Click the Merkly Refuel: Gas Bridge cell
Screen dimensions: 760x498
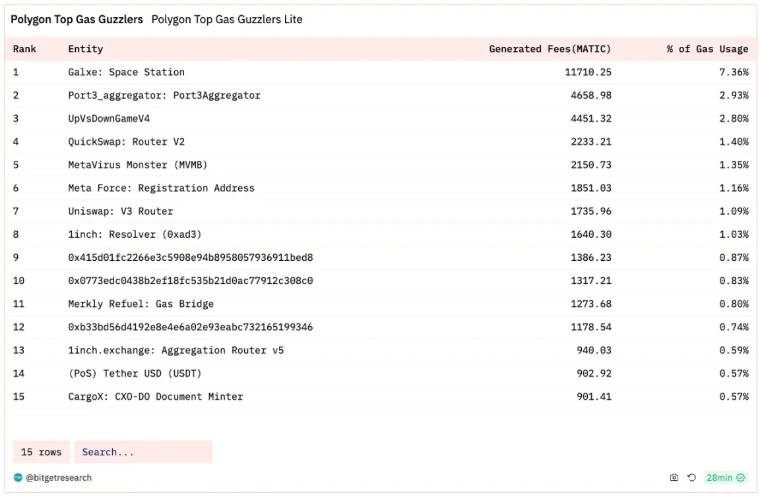(x=141, y=304)
